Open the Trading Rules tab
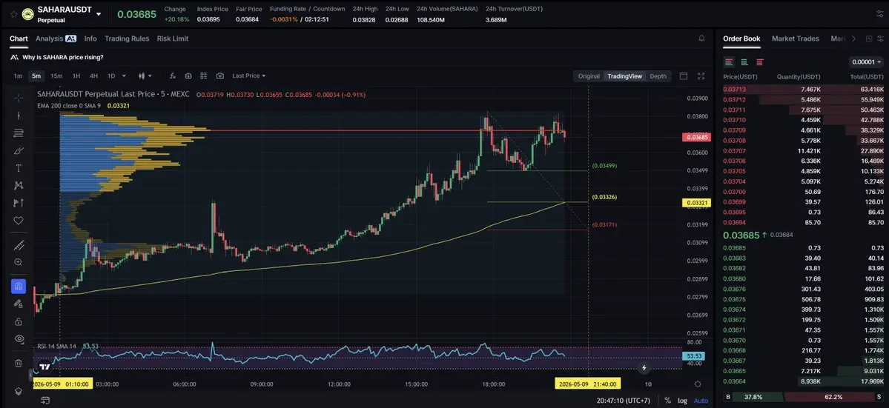 127,39
